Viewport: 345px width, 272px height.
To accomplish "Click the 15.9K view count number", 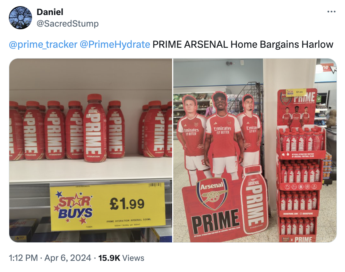I will 110,258.
